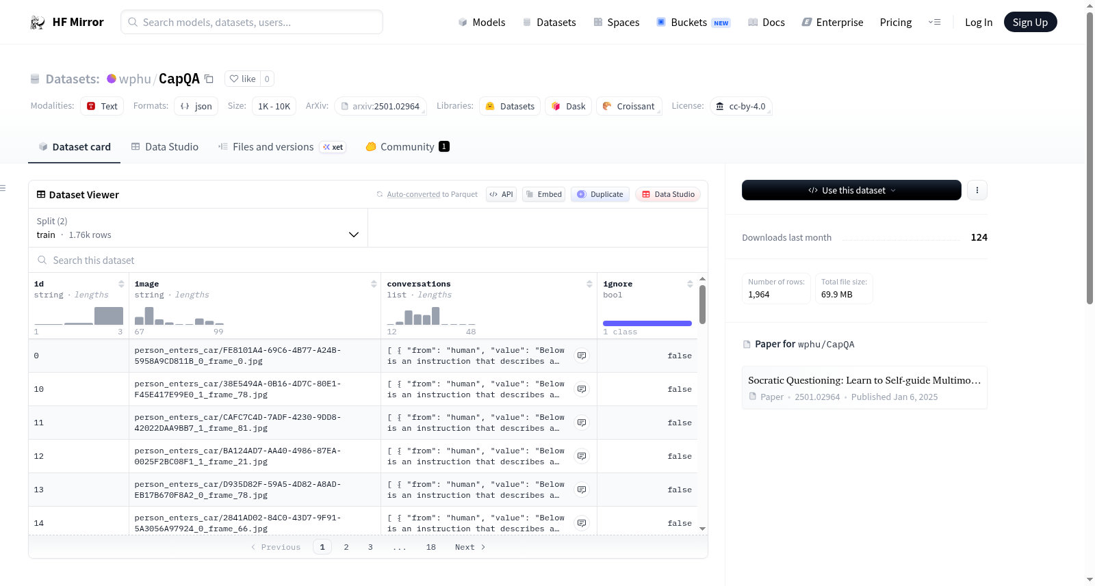Expand the conversation cell in row 13
The width and height of the screenshot is (1095, 586).
tap(582, 490)
